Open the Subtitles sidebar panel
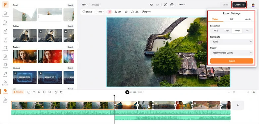This screenshot has width=259, height=124. tap(5, 49)
